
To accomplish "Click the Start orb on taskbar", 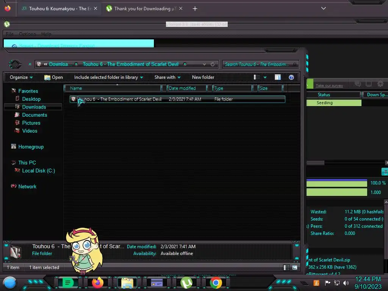I will [10, 283].
